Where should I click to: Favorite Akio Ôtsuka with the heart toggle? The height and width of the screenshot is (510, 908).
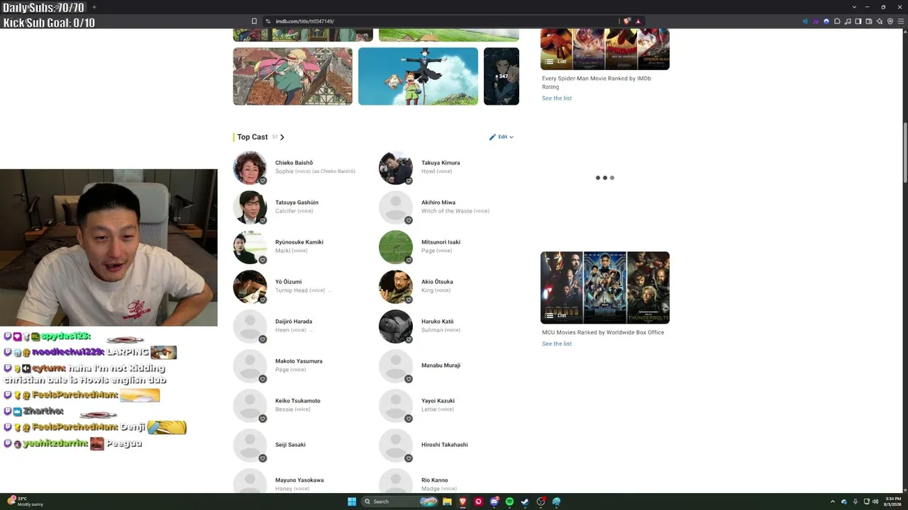(409, 300)
